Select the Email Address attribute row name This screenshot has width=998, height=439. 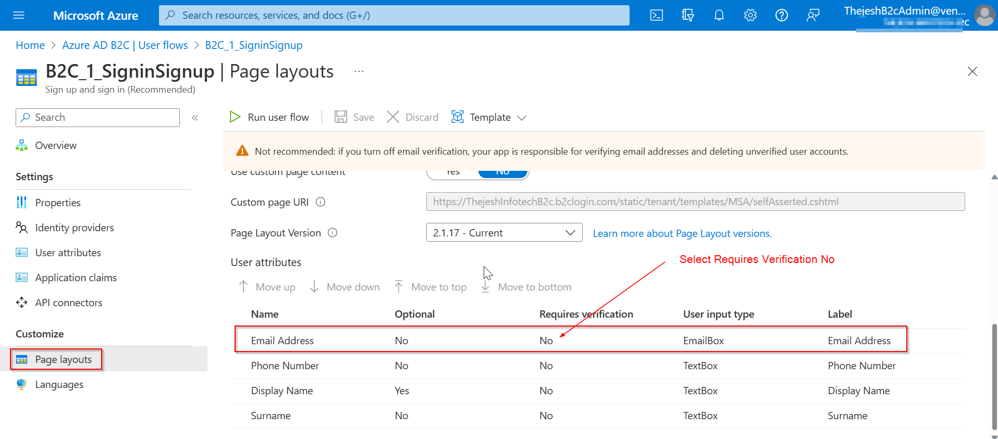click(282, 341)
